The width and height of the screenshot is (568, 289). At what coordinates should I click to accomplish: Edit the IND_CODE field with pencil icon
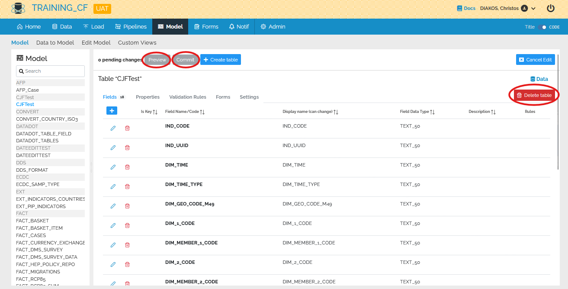click(113, 128)
